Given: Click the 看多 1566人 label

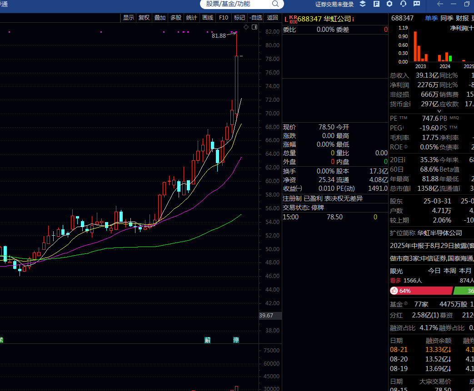Looking at the screenshot, I should point(406,280).
